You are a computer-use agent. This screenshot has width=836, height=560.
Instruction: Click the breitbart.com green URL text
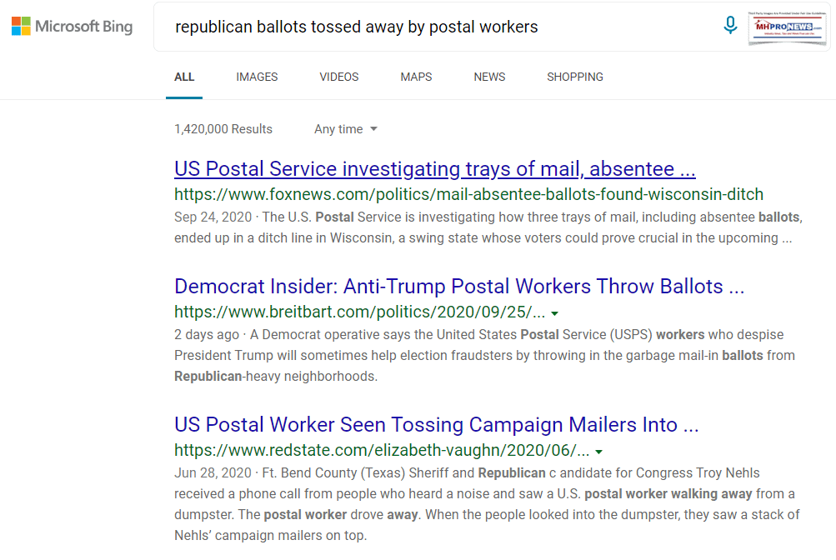[359, 312]
